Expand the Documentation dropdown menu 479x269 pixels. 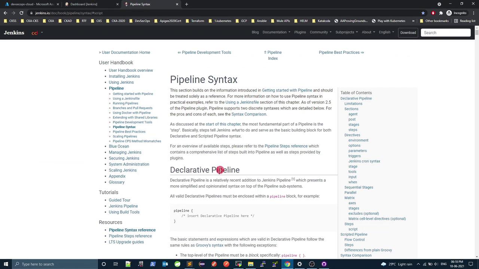[x=276, y=33]
